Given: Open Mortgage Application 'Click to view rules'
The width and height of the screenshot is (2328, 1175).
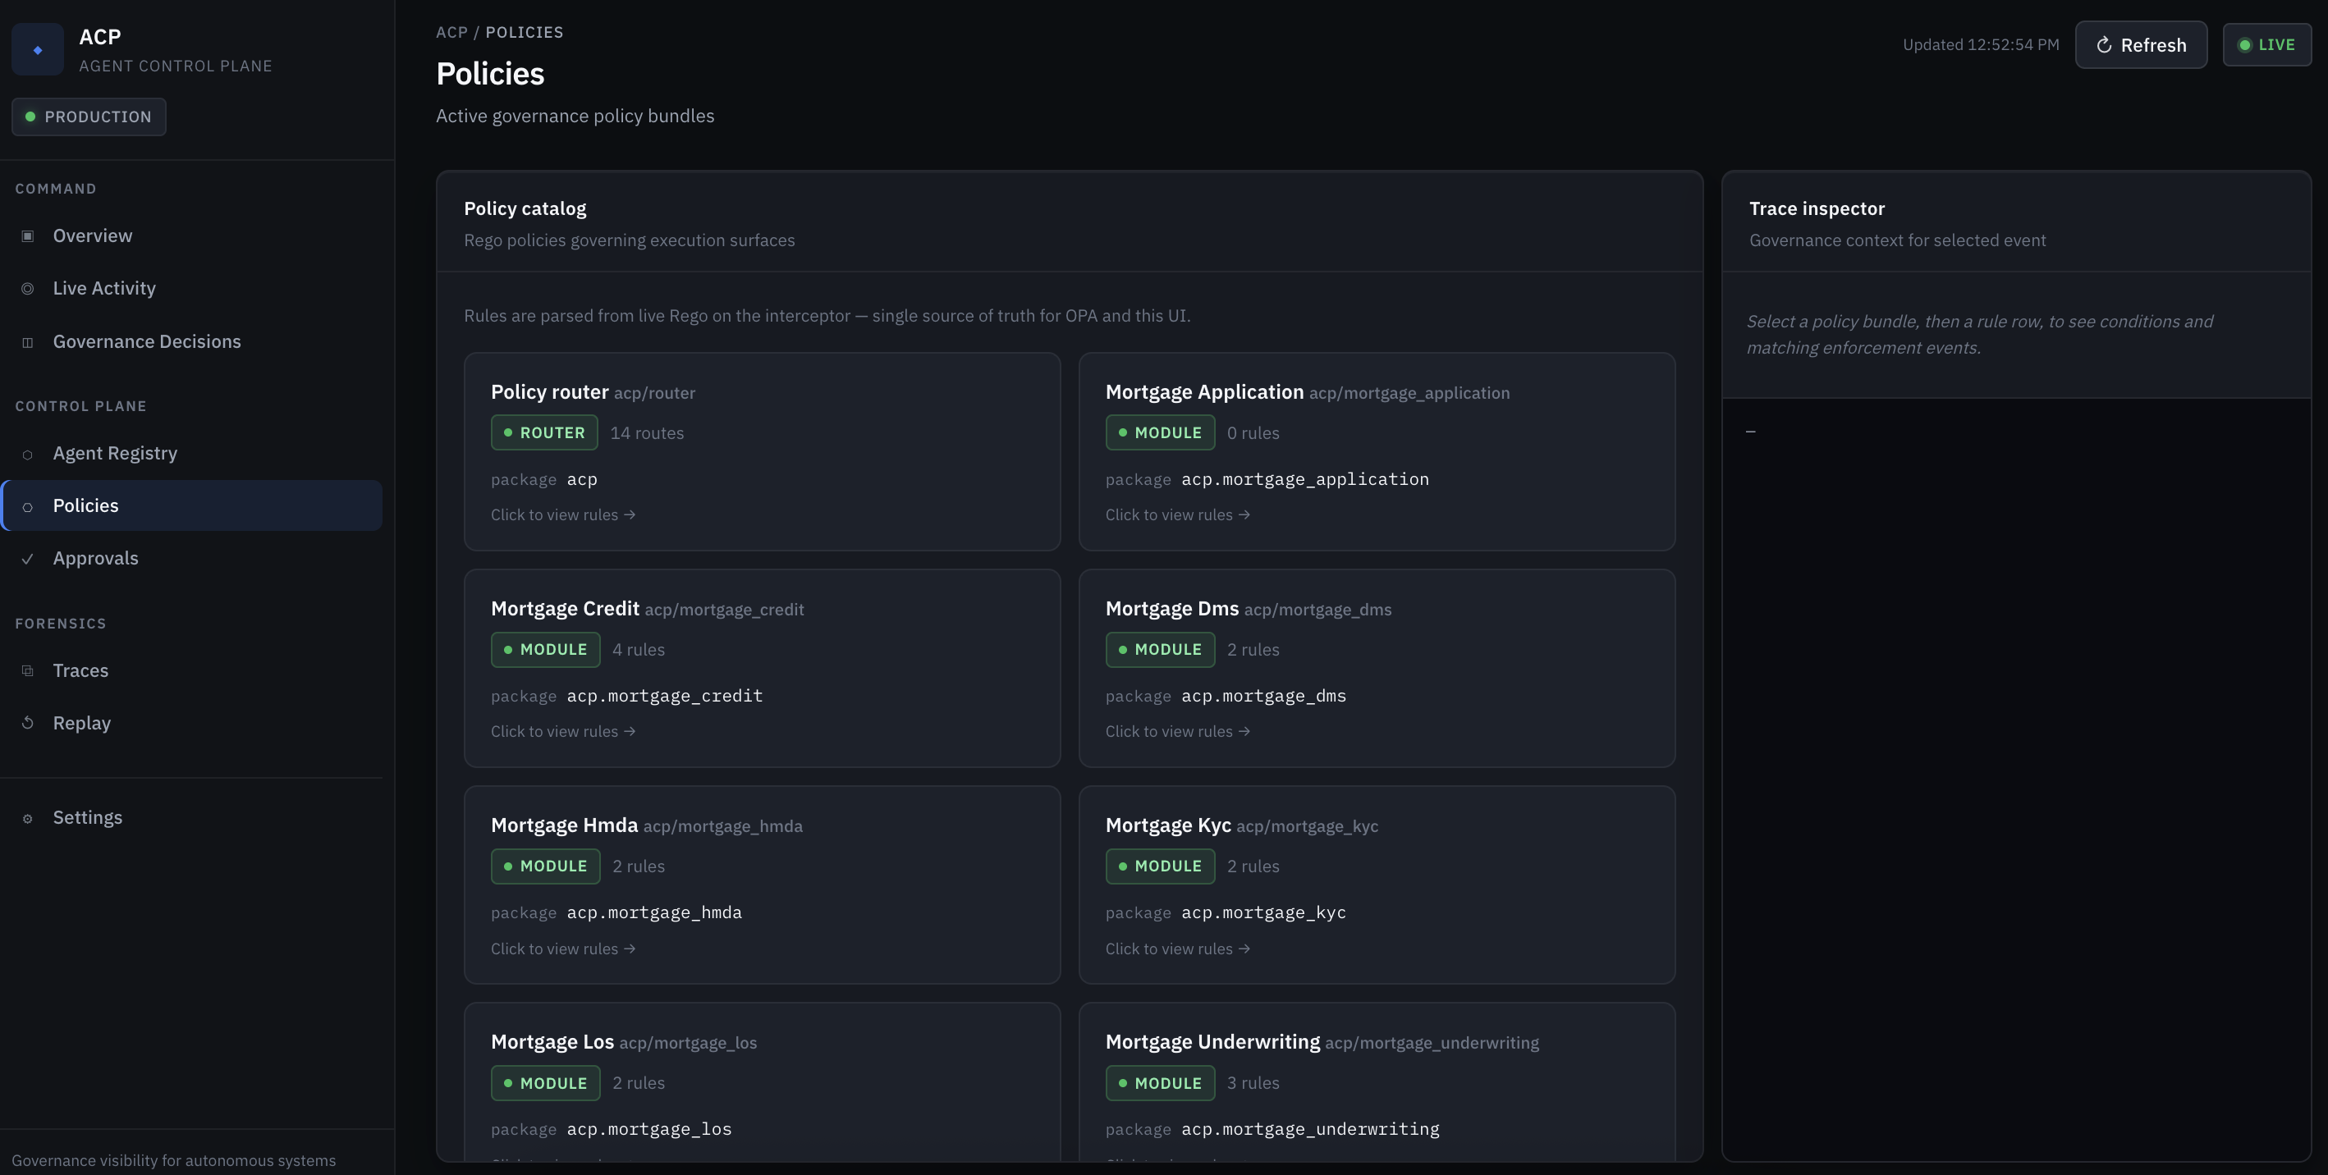Looking at the screenshot, I should [x=1178, y=514].
